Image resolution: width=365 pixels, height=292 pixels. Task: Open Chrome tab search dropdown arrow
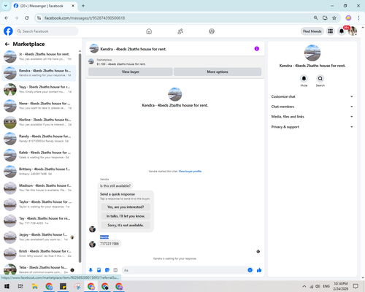pos(6,6)
